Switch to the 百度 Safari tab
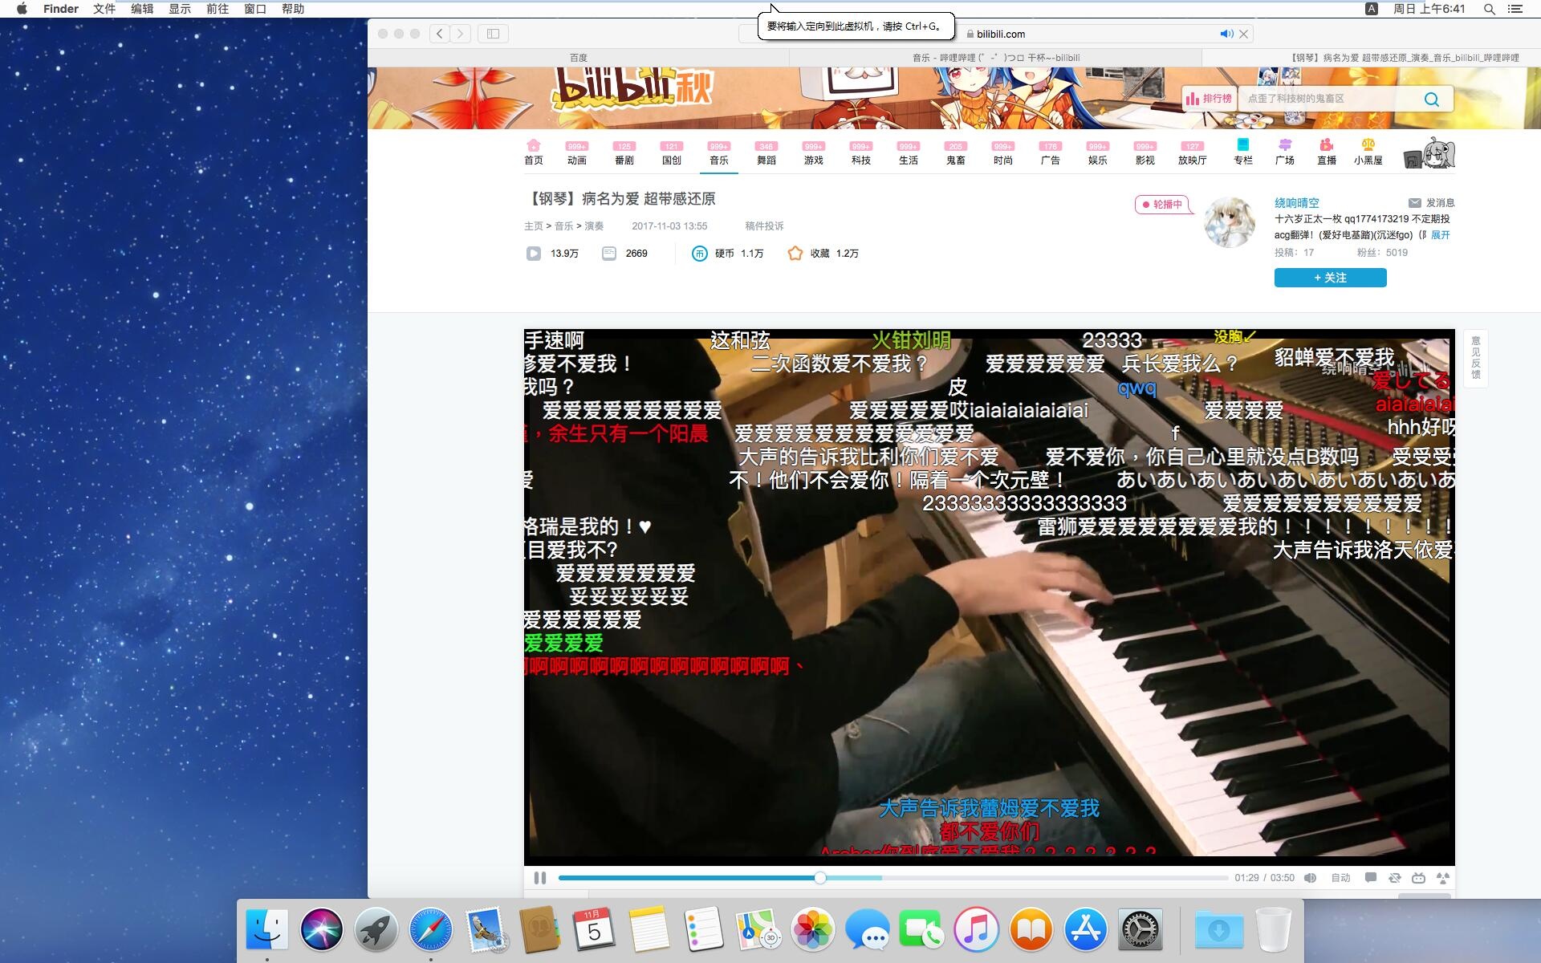1541x963 pixels. (x=578, y=58)
